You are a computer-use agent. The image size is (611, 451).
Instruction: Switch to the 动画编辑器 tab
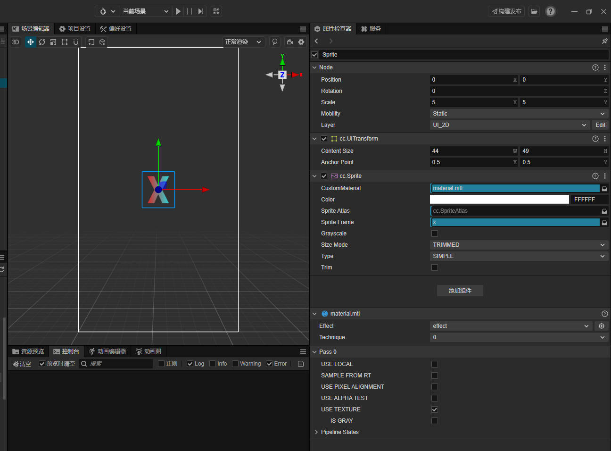[x=107, y=351]
